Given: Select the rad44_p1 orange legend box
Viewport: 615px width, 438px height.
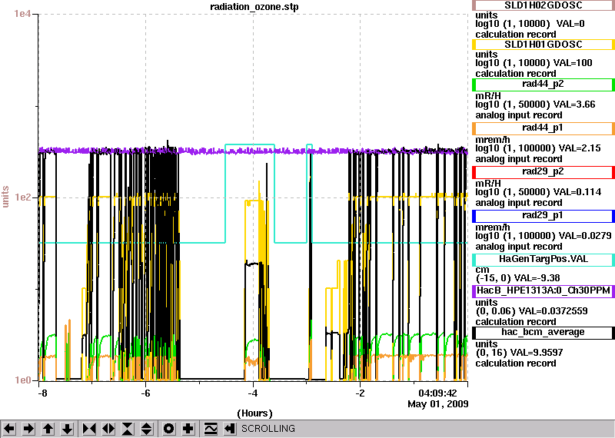Looking at the screenshot, I should (544, 128).
